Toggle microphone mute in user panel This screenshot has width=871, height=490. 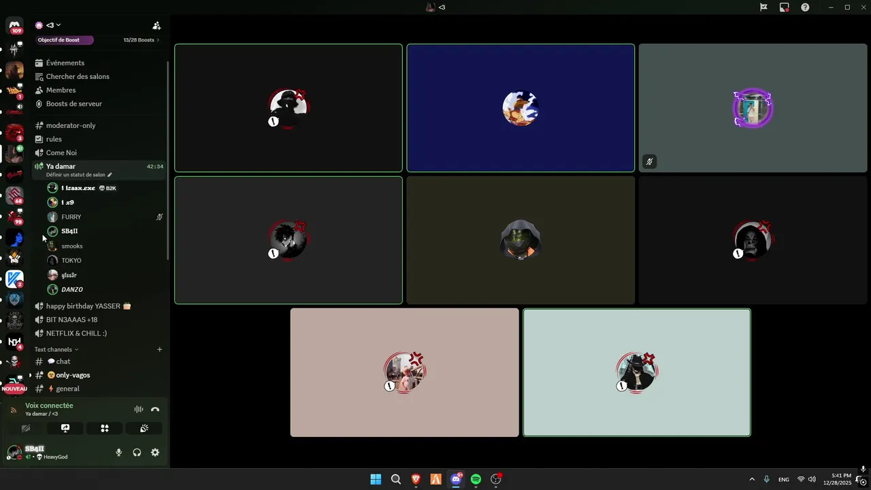[118, 453]
